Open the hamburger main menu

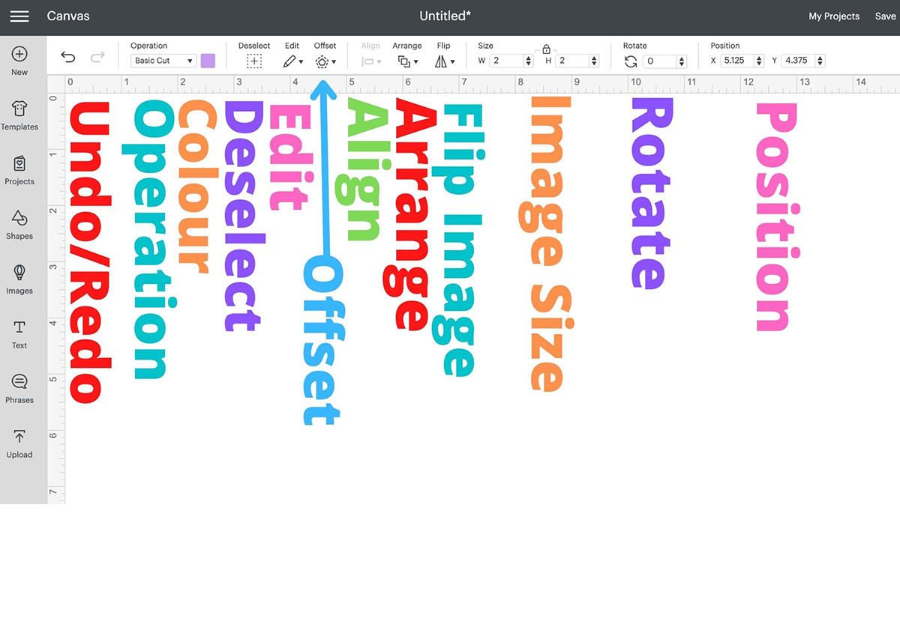pyautogui.click(x=19, y=16)
